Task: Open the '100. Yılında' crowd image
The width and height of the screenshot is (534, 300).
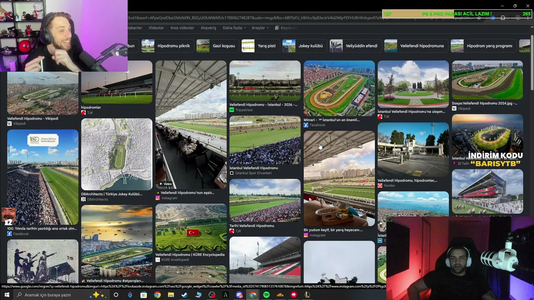Action: tap(43, 177)
